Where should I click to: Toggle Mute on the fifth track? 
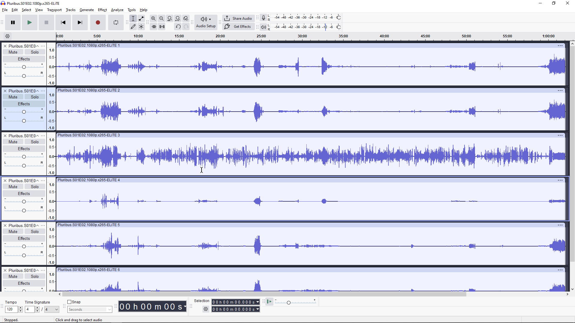pyautogui.click(x=13, y=231)
